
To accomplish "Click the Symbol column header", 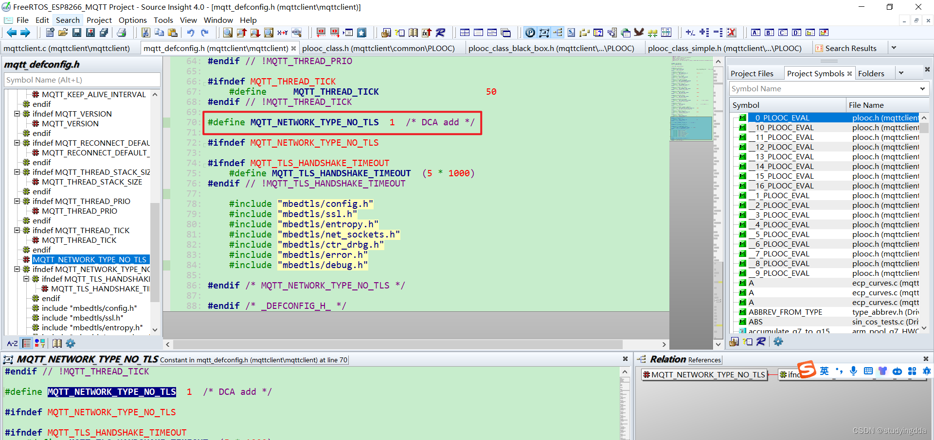I will coord(788,105).
